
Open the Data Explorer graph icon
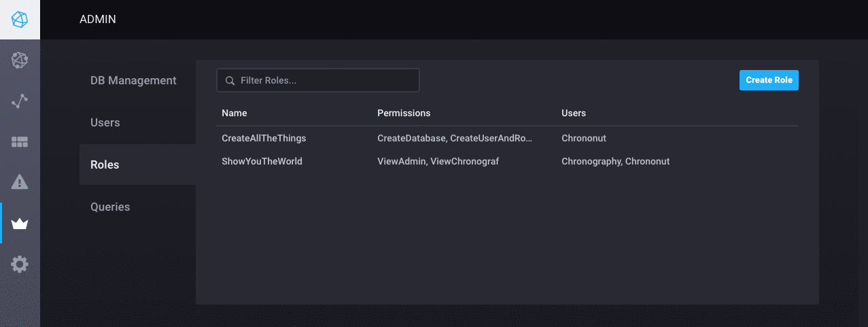coord(20,101)
